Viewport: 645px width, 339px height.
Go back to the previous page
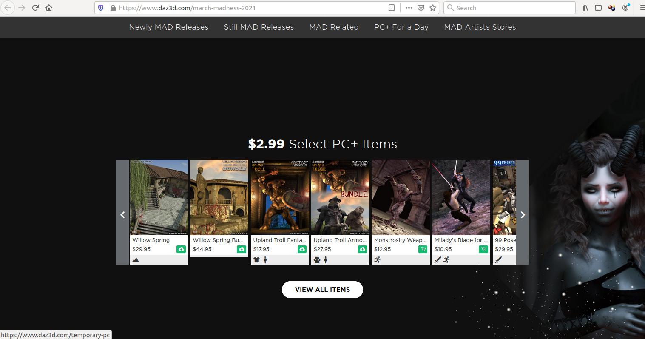(8, 8)
